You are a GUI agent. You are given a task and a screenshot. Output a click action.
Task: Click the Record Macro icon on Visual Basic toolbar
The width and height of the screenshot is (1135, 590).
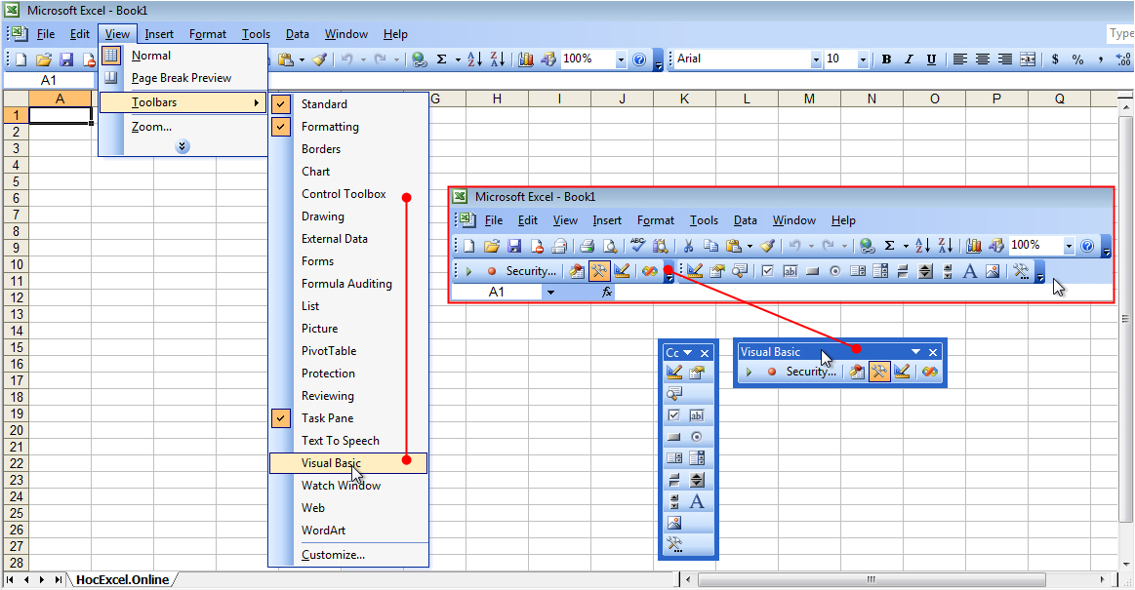(772, 372)
